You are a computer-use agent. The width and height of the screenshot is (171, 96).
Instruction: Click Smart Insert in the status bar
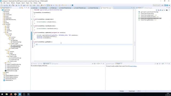[132, 91]
